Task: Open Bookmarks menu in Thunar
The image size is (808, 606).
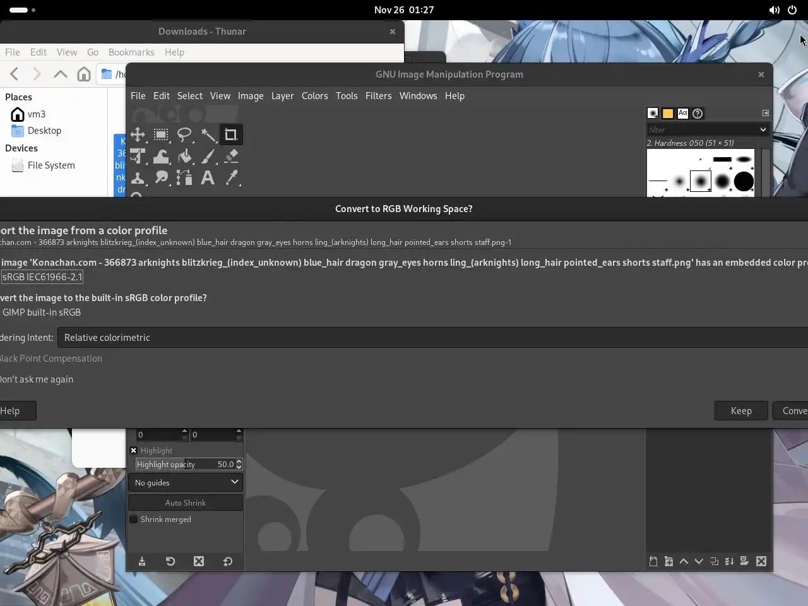Action: (131, 52)
